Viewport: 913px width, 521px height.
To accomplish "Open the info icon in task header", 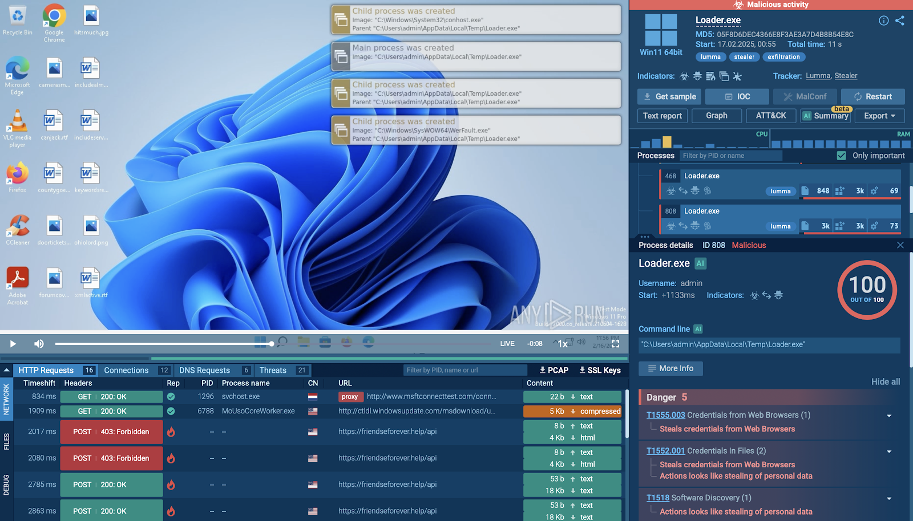I will pos(883,21).
